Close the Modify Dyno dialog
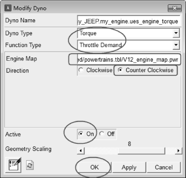 click(x=175, y=8)
